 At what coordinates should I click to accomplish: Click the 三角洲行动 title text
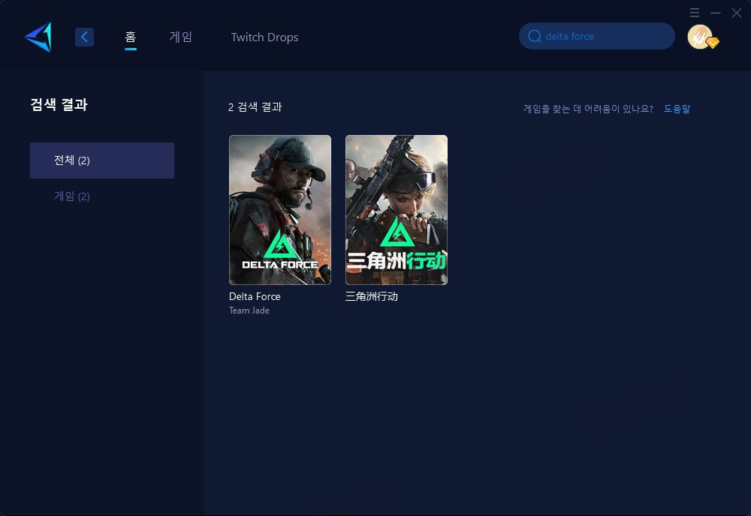[372, 296]
